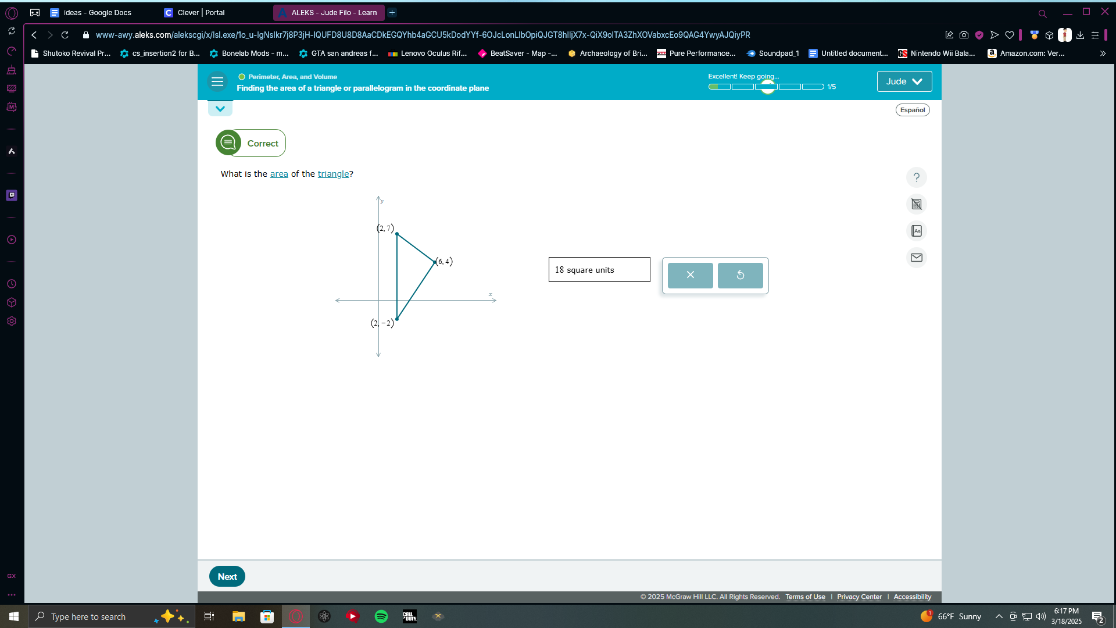Image resolution: width=1116 pixels, height=628 pixels.
Task: Open the ALEKS hamburger menu
Action: 217,82
